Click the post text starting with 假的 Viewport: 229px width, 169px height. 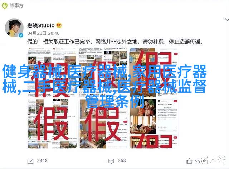(115, 42)
